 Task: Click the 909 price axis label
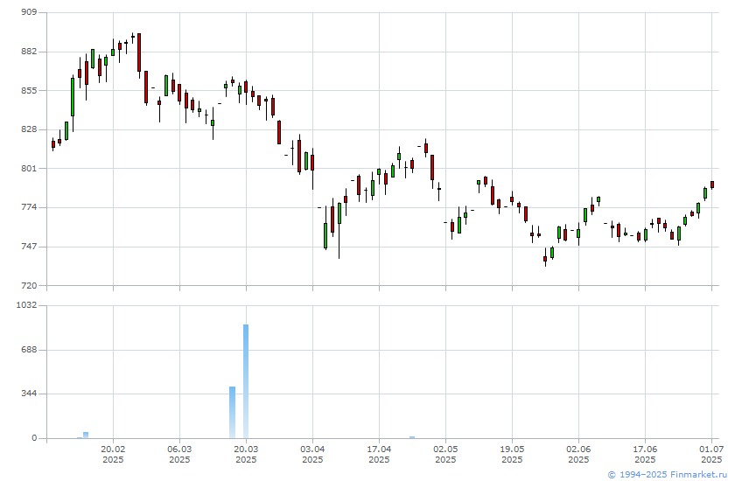tap(29, 11)
